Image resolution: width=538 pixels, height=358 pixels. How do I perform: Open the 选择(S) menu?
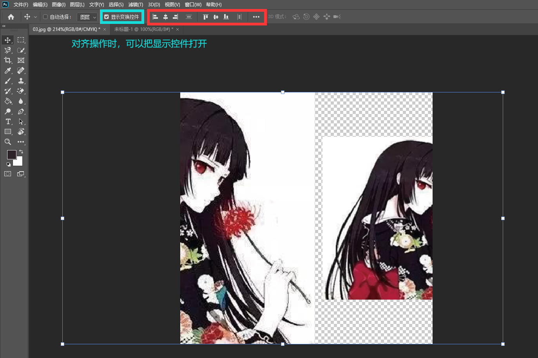tap(116, 5)
